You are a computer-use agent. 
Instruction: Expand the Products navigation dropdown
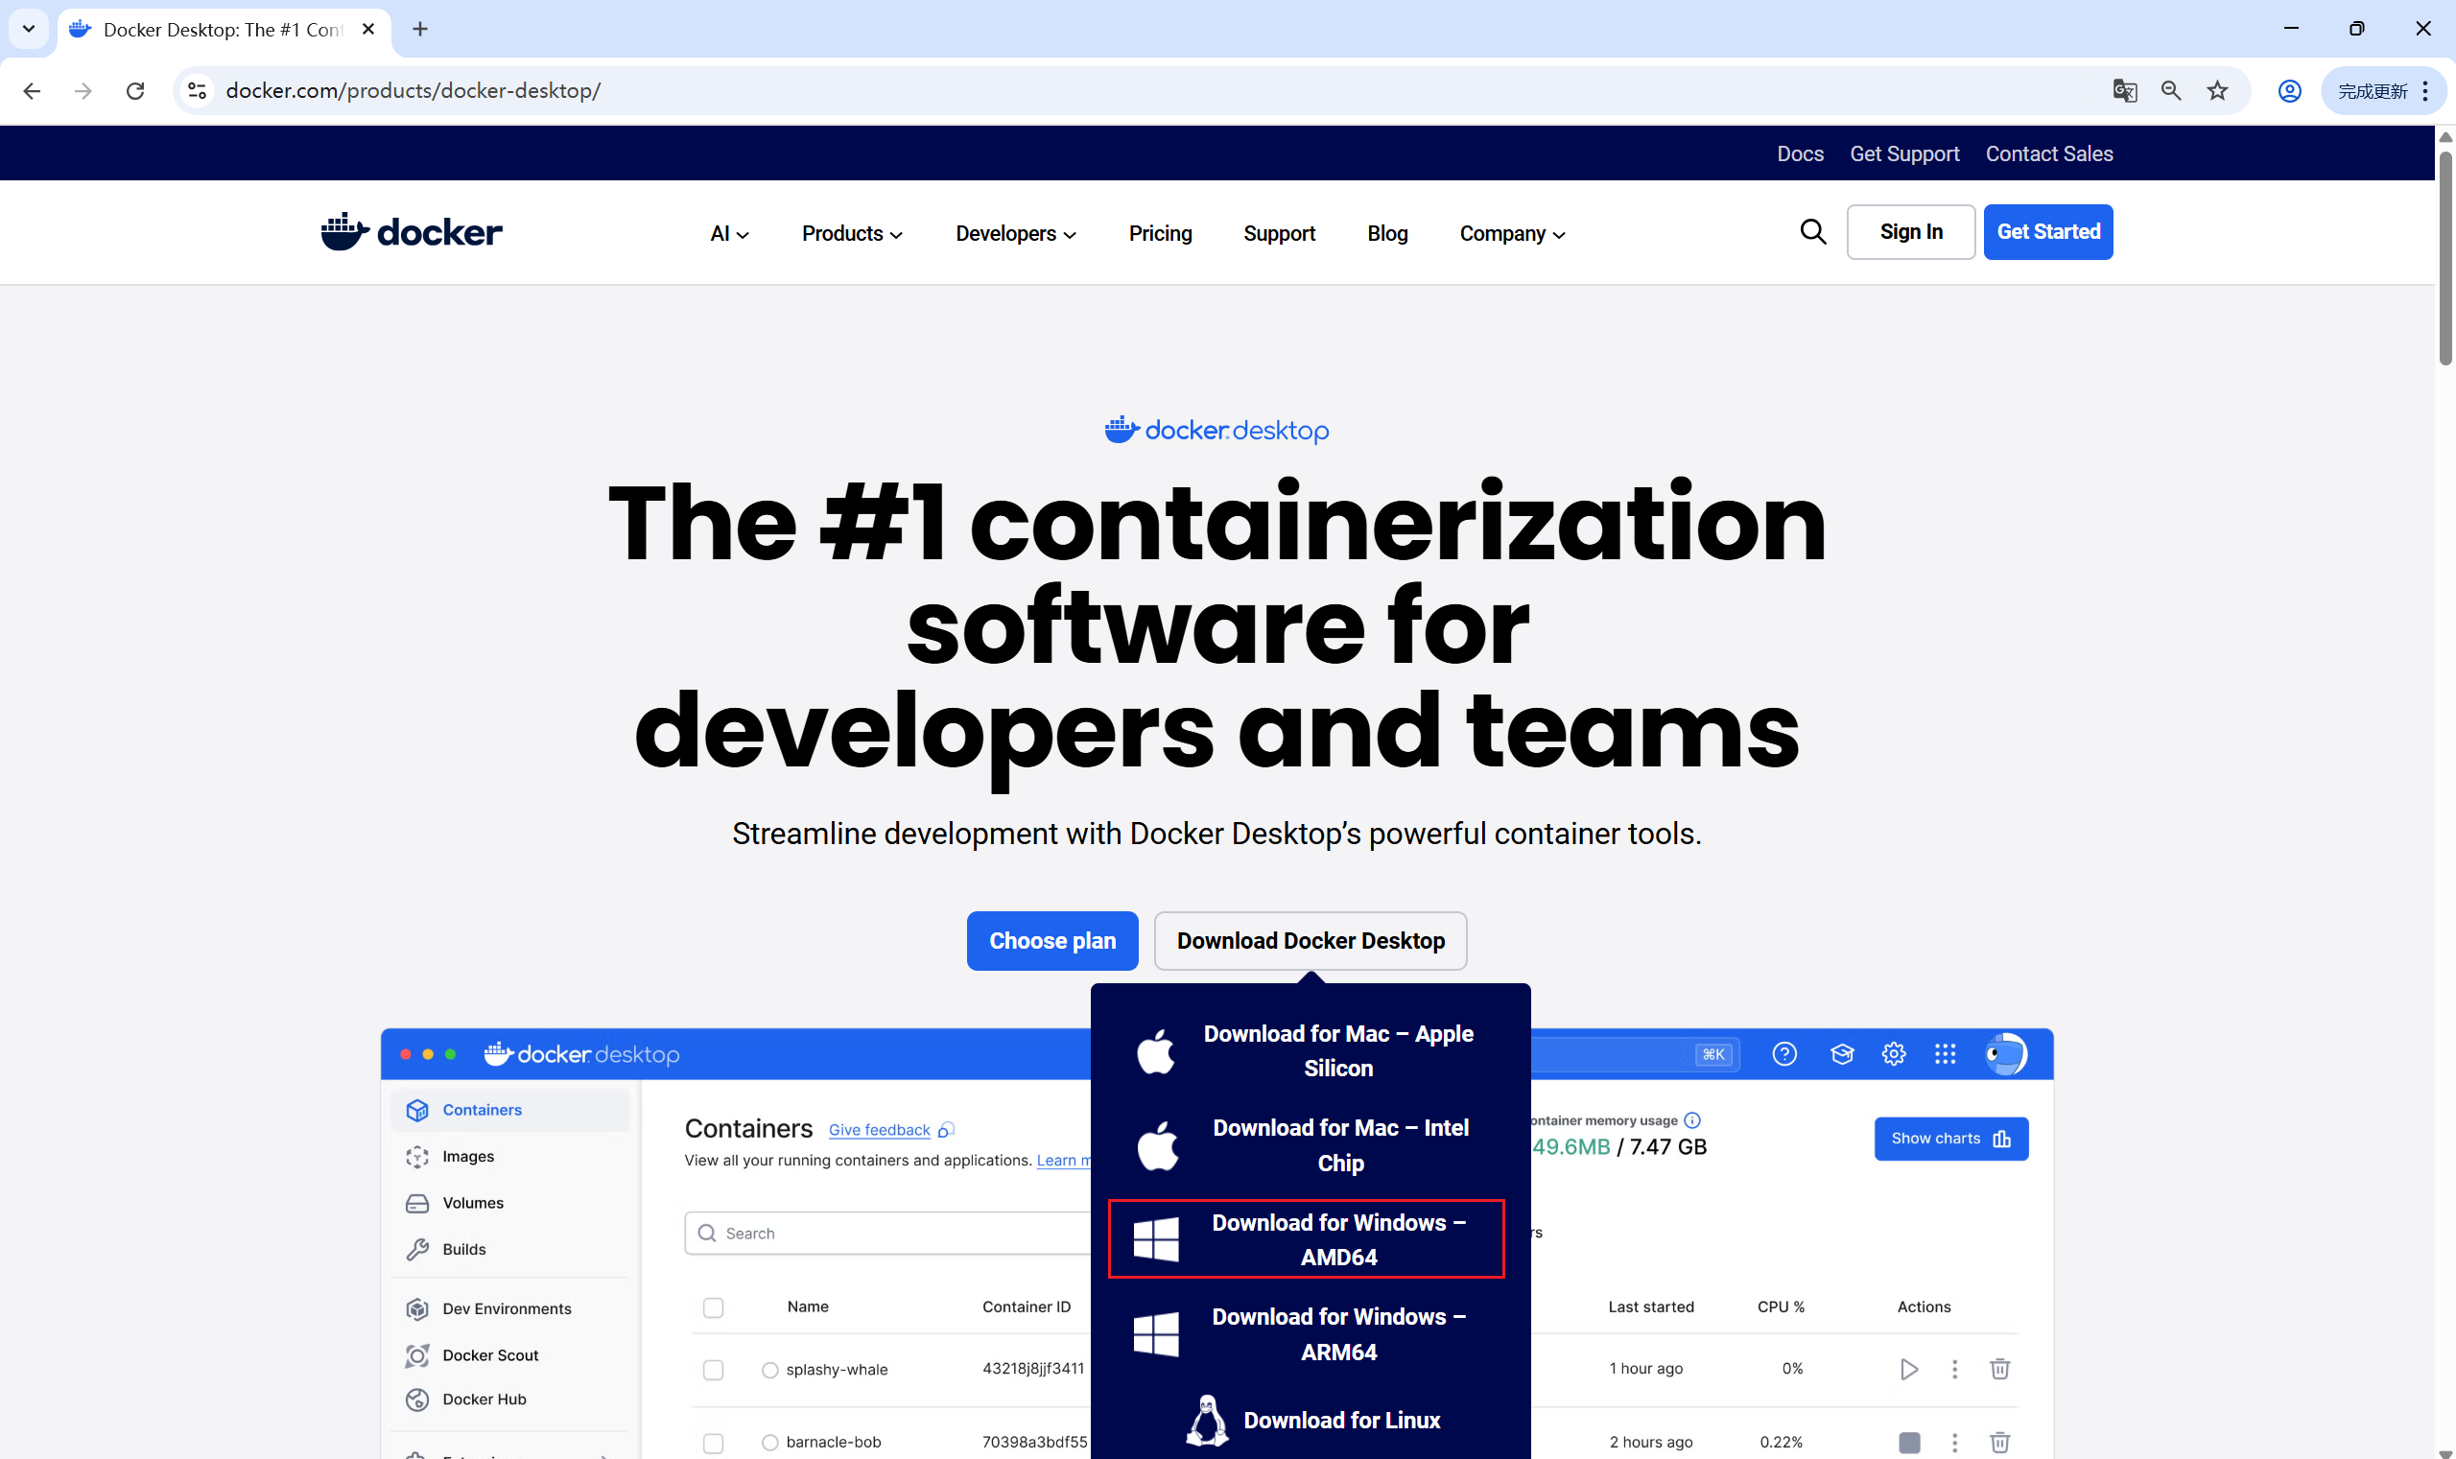coord(851,234)
